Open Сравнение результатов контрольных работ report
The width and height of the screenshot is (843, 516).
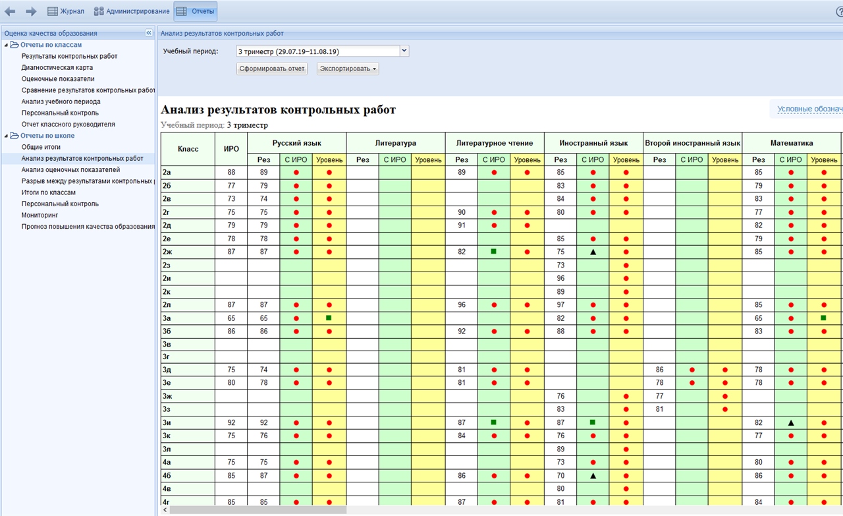click(x=88, y=90)
